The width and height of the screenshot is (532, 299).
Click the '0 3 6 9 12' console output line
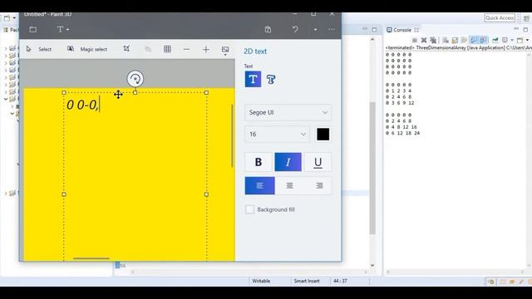click(400, 103)
